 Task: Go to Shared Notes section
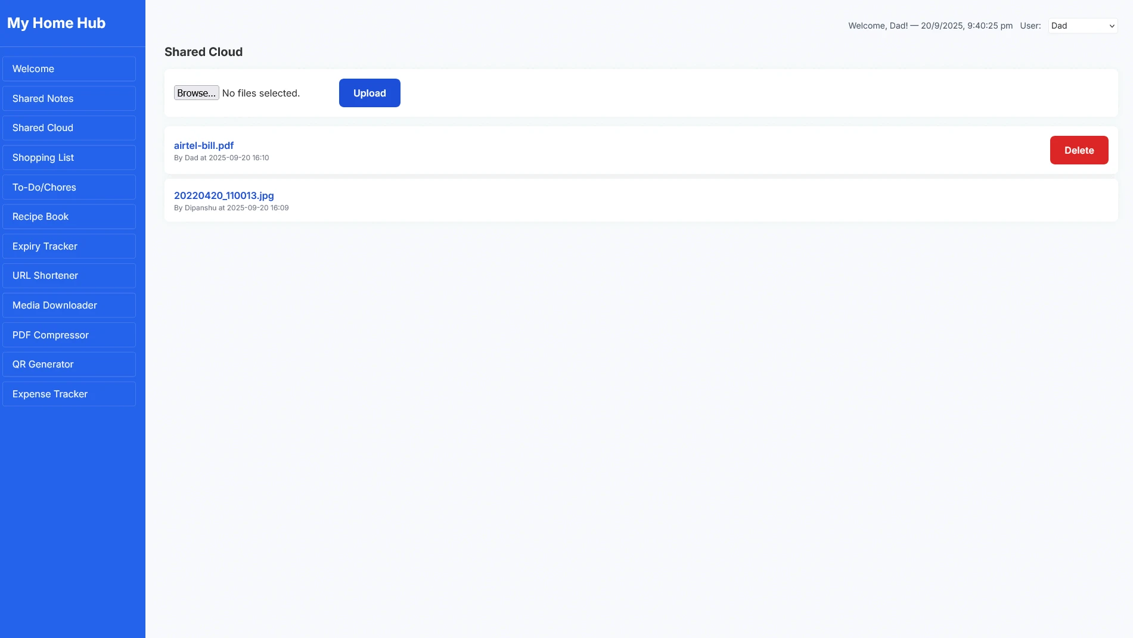pyautogui.click(x=69, y=99)
